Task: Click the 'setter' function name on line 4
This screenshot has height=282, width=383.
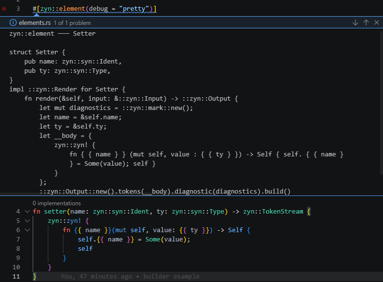Action: click(x=55, y=211)
